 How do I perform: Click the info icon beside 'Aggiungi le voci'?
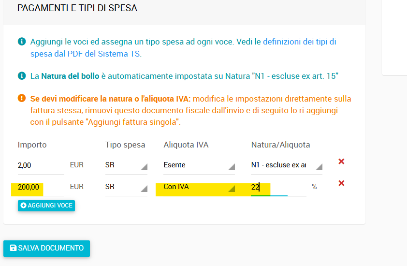(22, 41)
